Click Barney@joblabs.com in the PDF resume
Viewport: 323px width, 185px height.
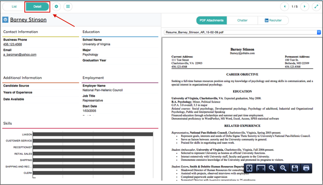coord(242,53)
